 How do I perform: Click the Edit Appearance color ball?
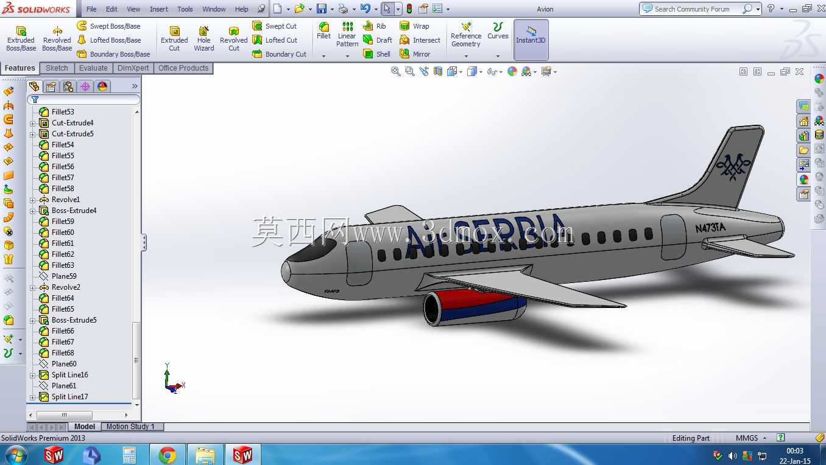(512, 72)
